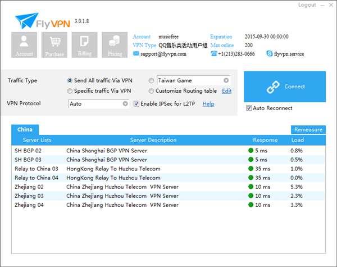Viewport: 337px width, 267px height.
Task: Toggle the Auto Reconnect checkbox
Action: tap(249, 108)
